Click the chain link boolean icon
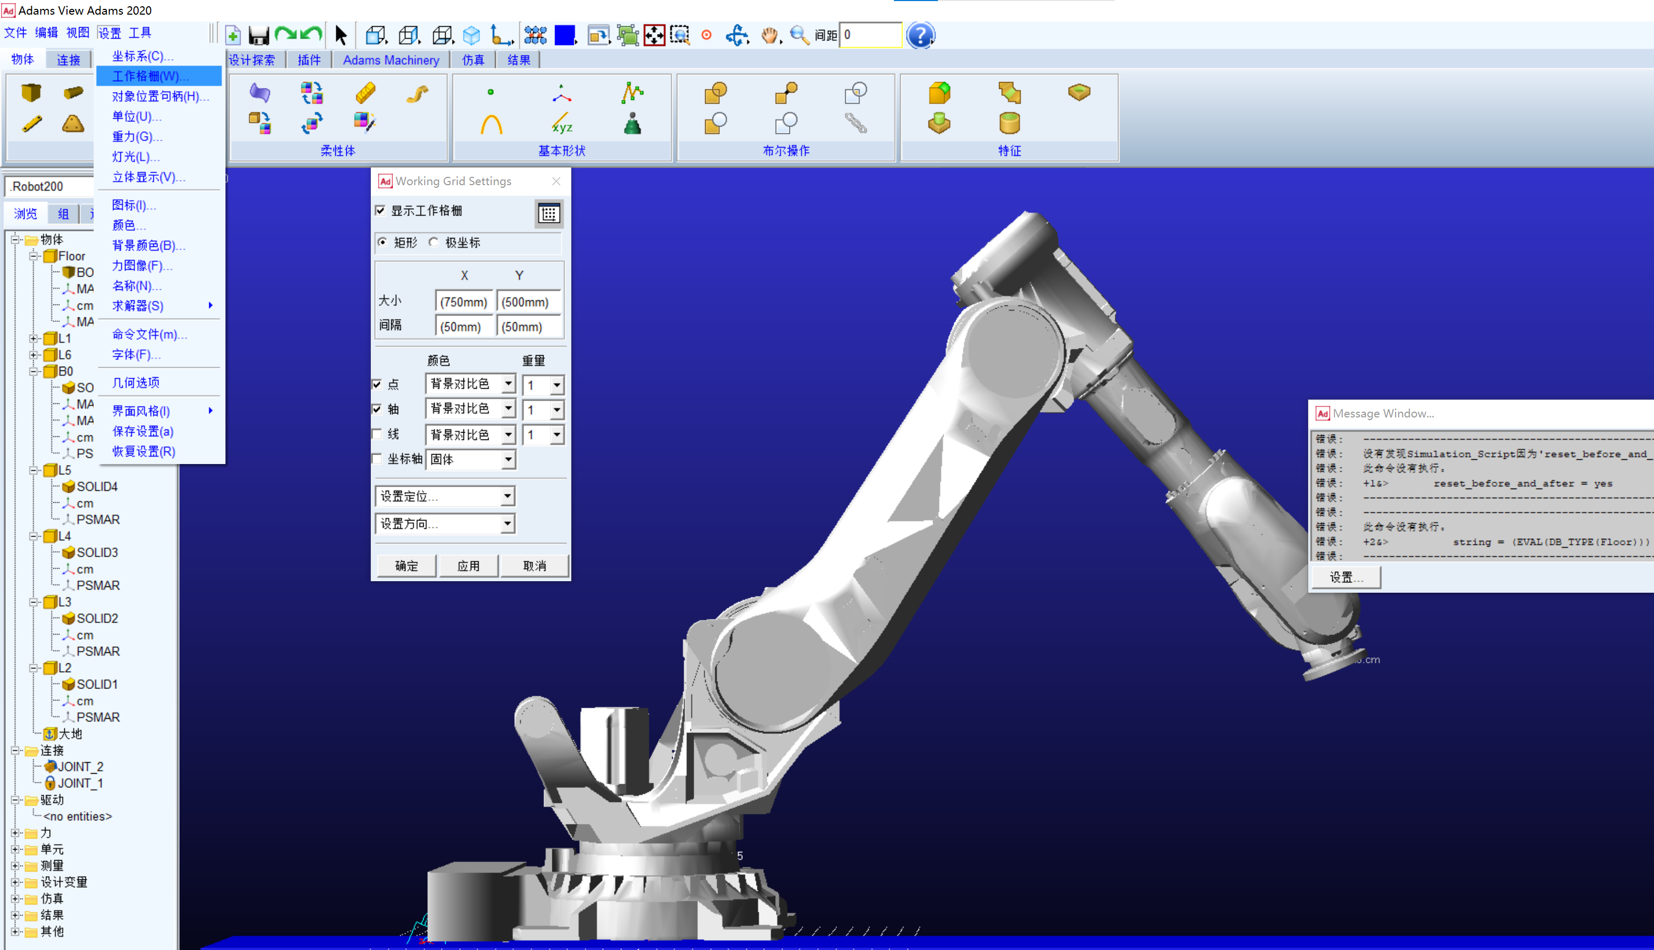Image resolution: width=1654 pixels, height=950 pixels. (855, 122)
